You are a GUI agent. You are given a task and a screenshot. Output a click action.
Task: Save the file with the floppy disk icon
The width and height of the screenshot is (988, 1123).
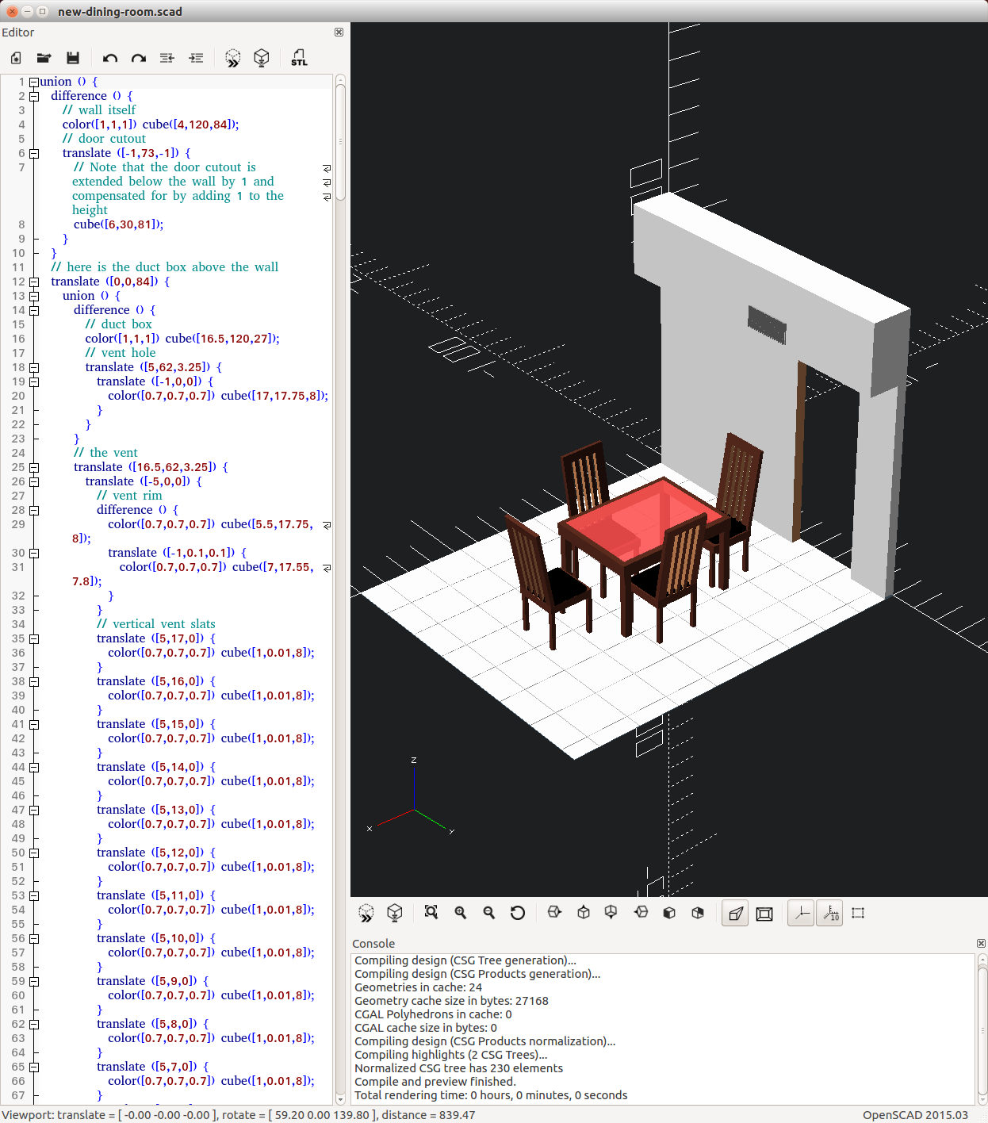coord(73,58)
